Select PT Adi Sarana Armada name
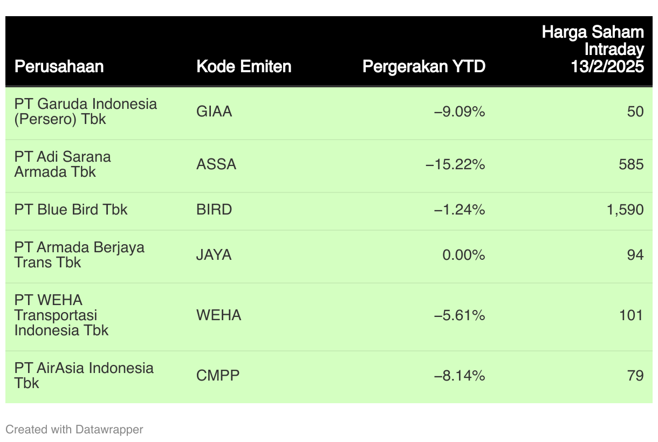Screen dimensions: 658x442 pos(63,164)
